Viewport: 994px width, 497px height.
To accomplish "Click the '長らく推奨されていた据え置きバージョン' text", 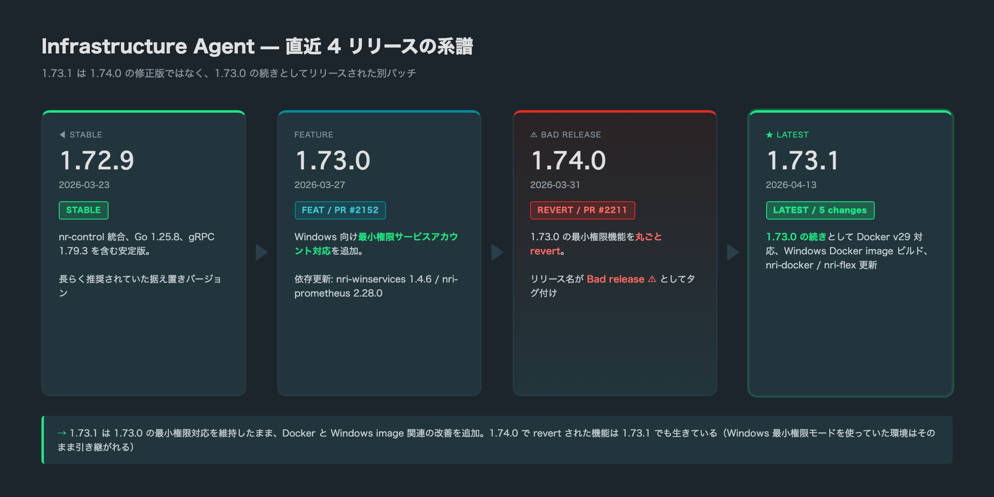I will coord(140,286).
